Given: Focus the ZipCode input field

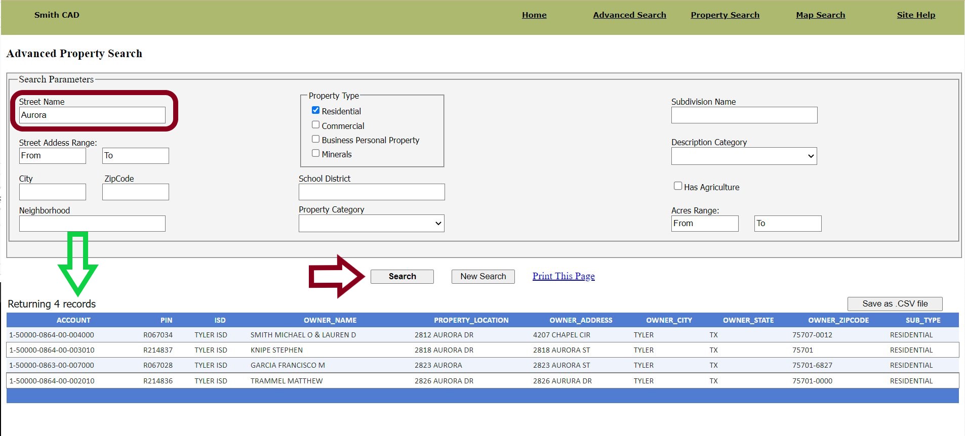Looking at the screenshot, I should pyautogui.click(x=136, y=192).
